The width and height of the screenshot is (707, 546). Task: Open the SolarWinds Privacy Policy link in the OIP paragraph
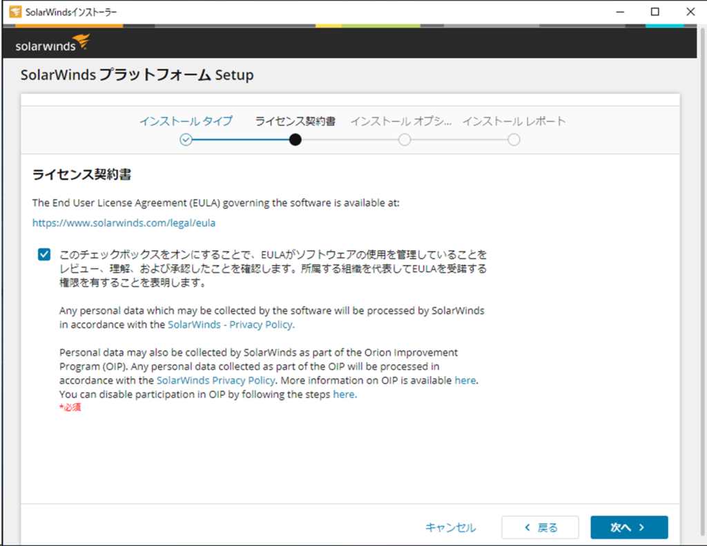tap(215, 380)
